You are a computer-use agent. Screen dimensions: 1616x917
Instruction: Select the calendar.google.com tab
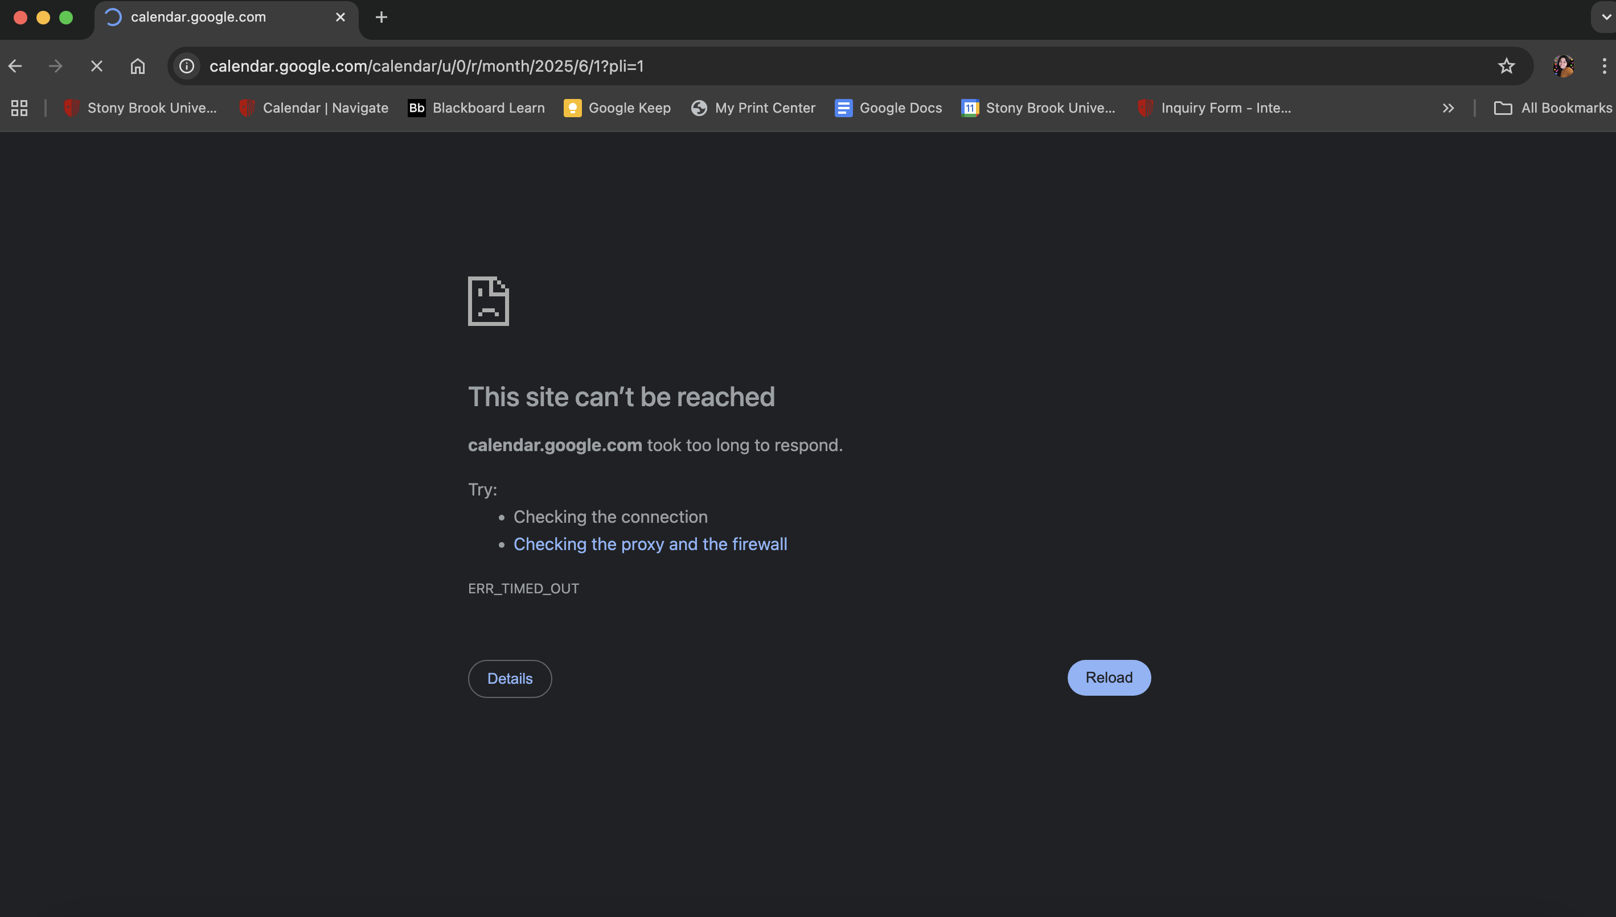(x=198, y=18)
